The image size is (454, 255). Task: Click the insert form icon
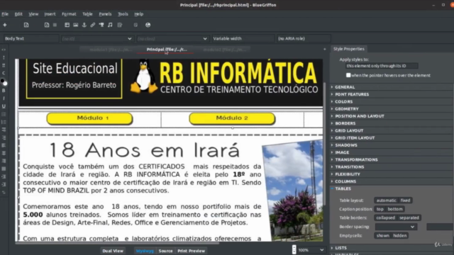pyautogui.click(x=120, y=25)
